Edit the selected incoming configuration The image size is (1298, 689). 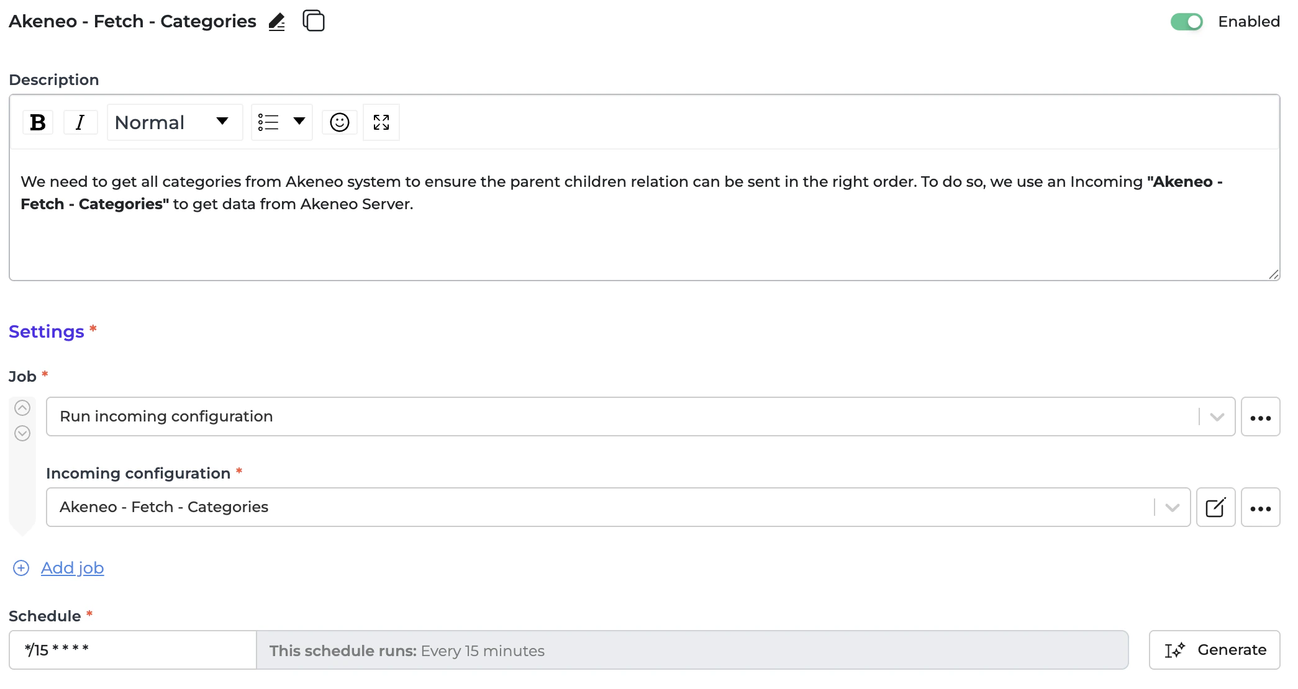1215,508
